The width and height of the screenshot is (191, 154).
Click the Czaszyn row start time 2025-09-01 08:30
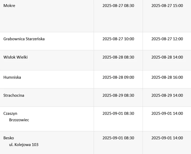coord(118,114)
